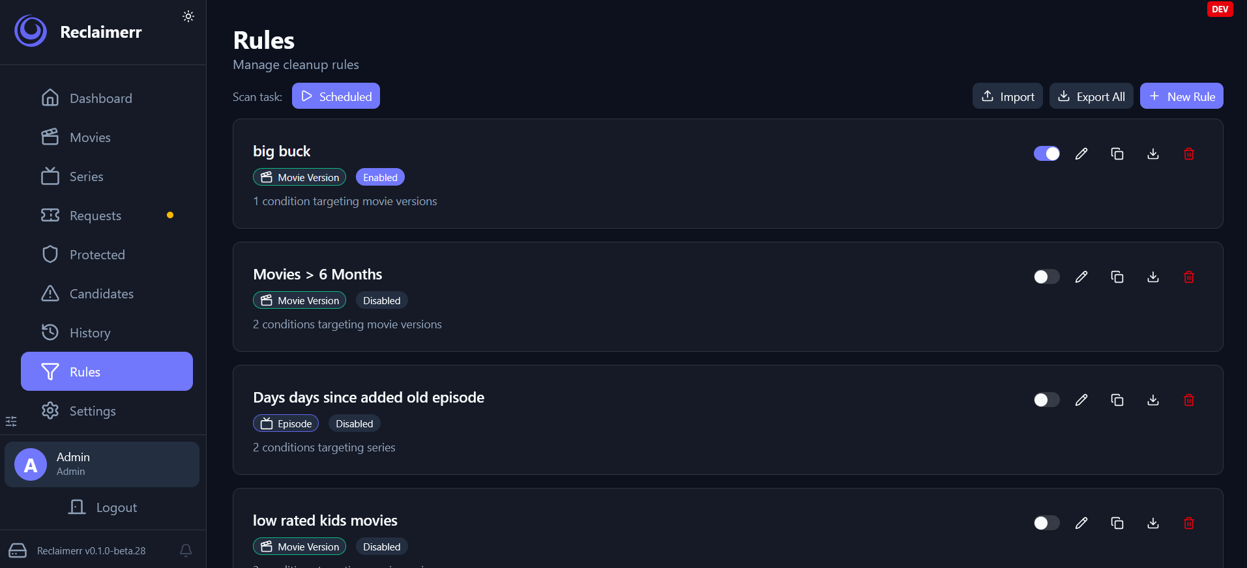Duplicate the Movies > 6 Months rule
Screen dimensions: 1247x568
(1117, 277)
